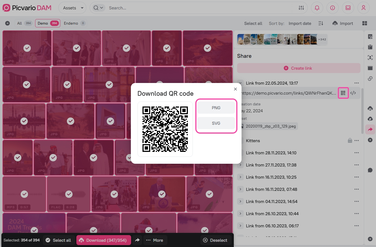The image size is (376, 247).
Task: Expand Link from 26.10.2023, 10:44
Action: click(x=240, y=214)
